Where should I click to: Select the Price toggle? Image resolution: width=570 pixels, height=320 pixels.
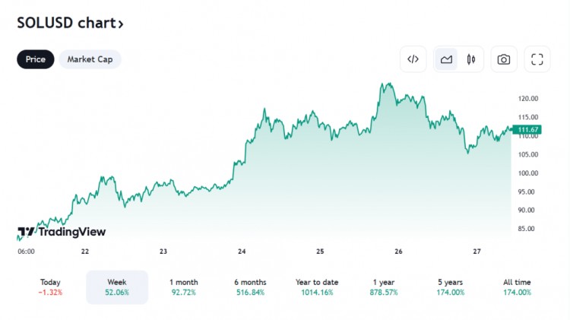coord(35,59)
